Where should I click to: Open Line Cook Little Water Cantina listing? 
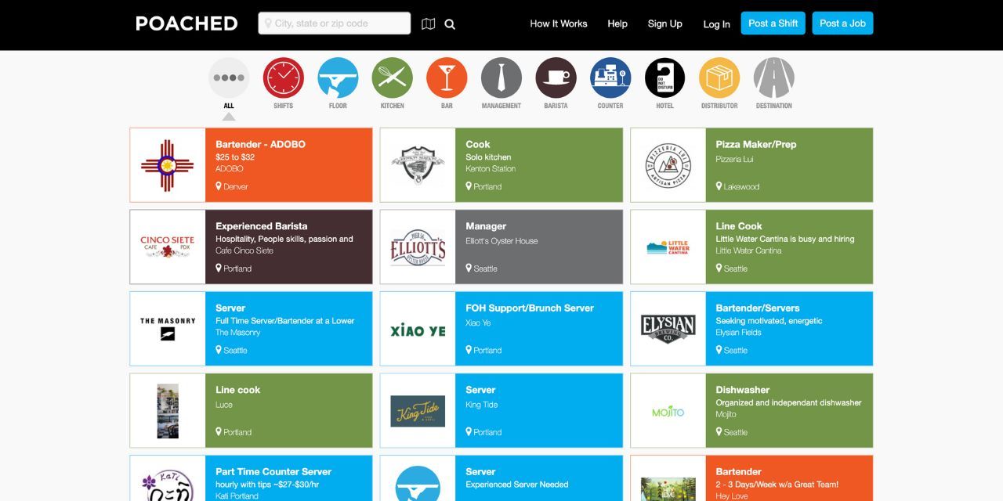point(751,247)
